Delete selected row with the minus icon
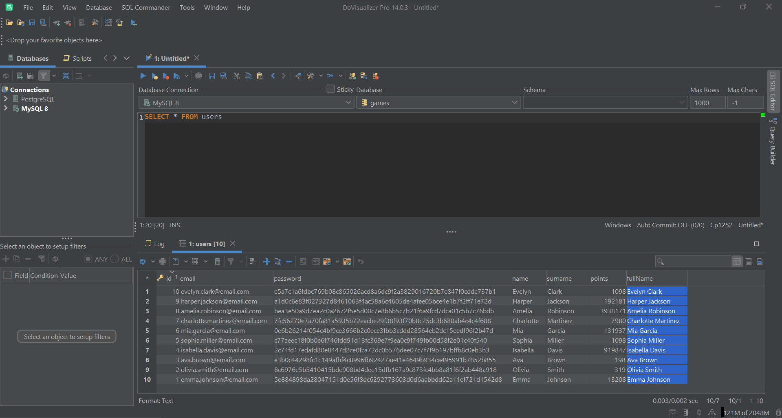Screen dimensions: 782x418 [x=289, y=261]
